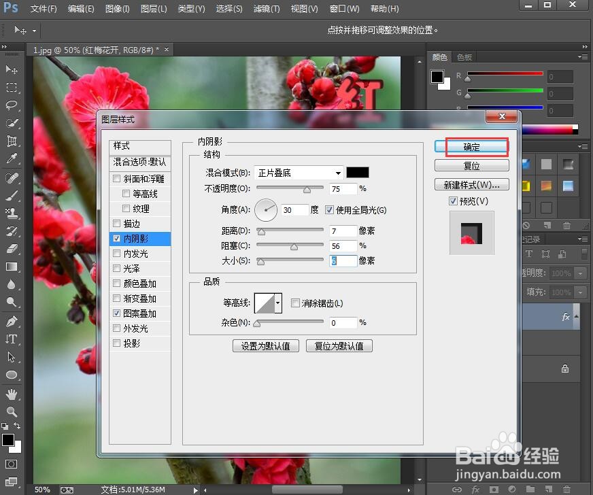Select the Blur tool
Viewport: 593px width, 495px height.
tap(12, 284)
